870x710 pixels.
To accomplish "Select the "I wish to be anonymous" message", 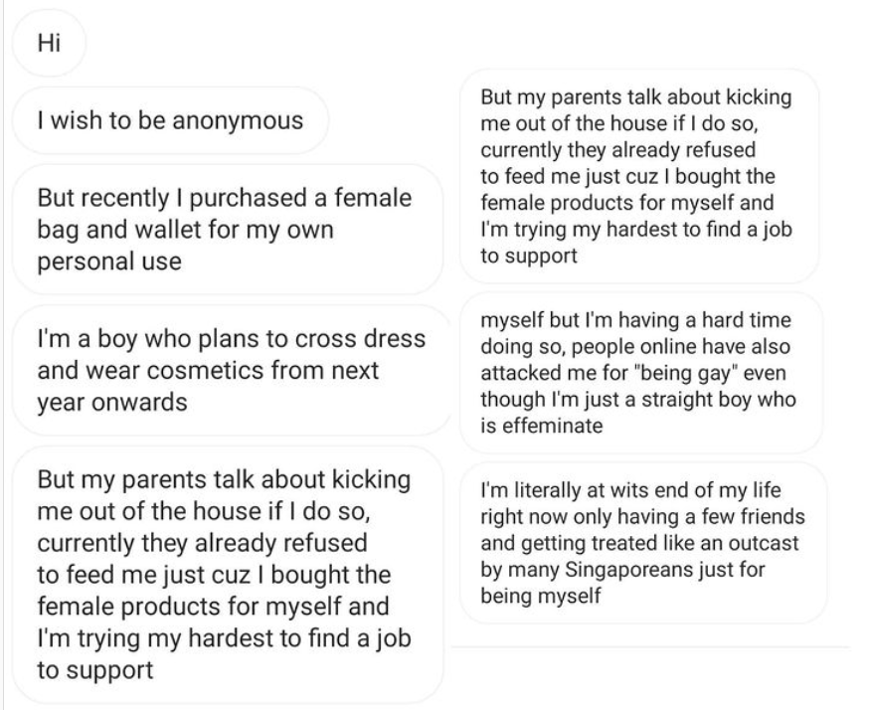I will pyautogui.click(x=170, y=120).
